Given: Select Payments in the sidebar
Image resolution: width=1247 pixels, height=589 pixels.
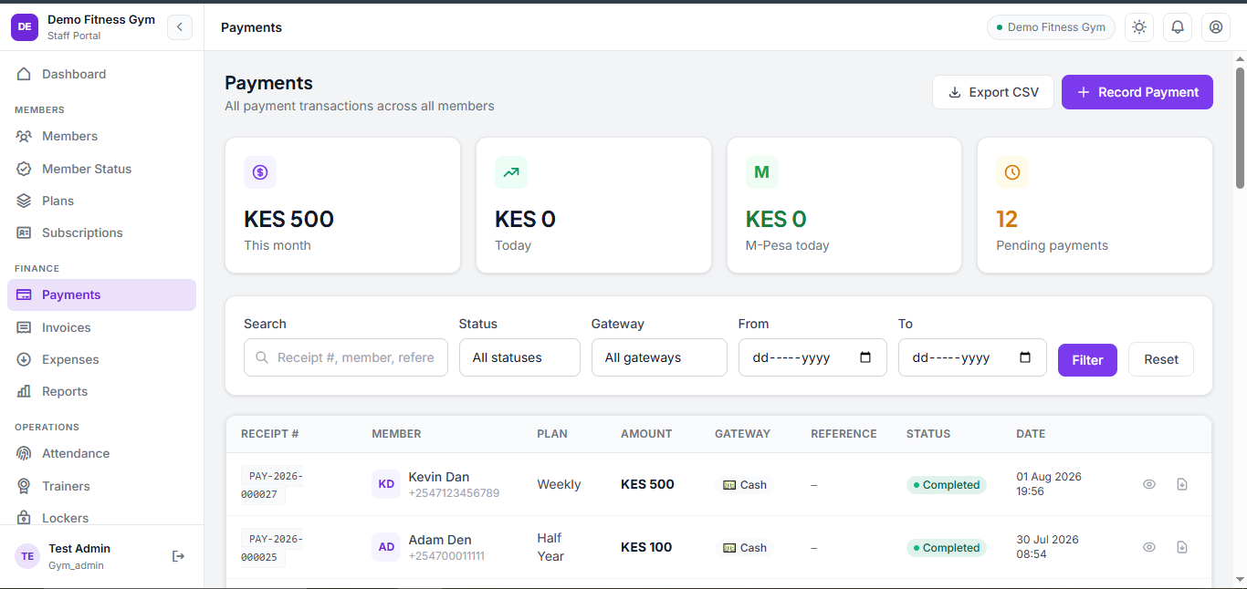Looking at the screenshot, I should 101,294.
